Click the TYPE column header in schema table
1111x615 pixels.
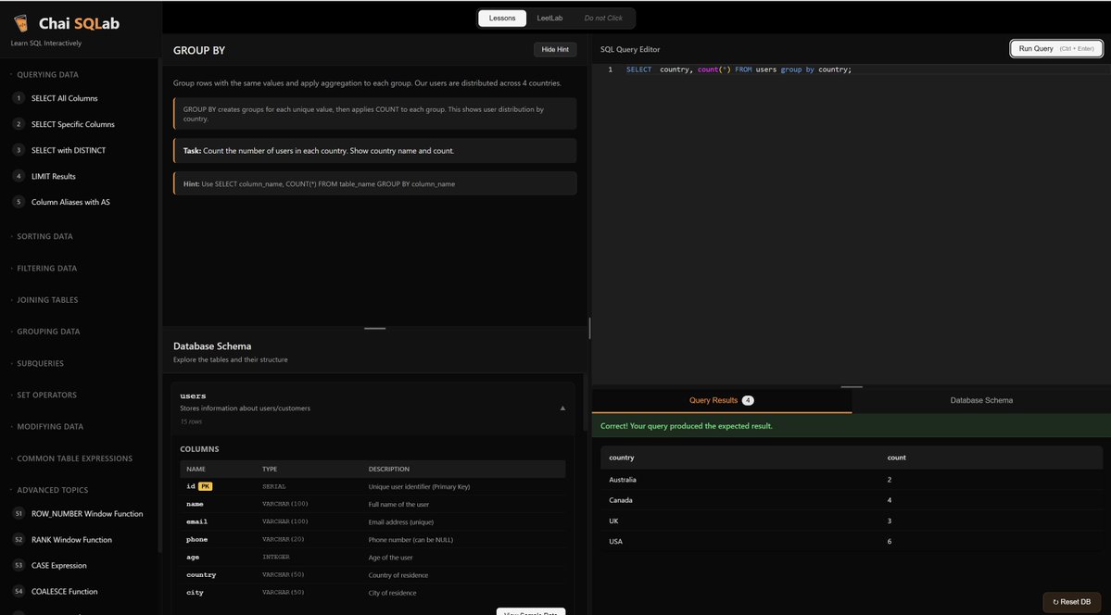(x=270, y=469)
